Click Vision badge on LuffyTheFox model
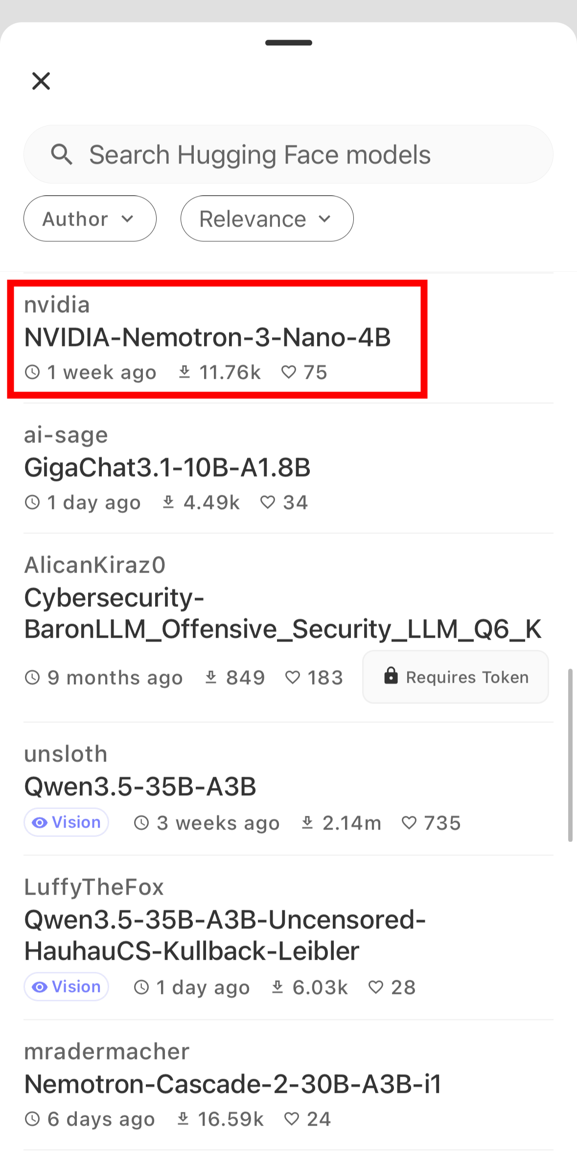Screen dimensions: 577x1154 coord(67,987)
